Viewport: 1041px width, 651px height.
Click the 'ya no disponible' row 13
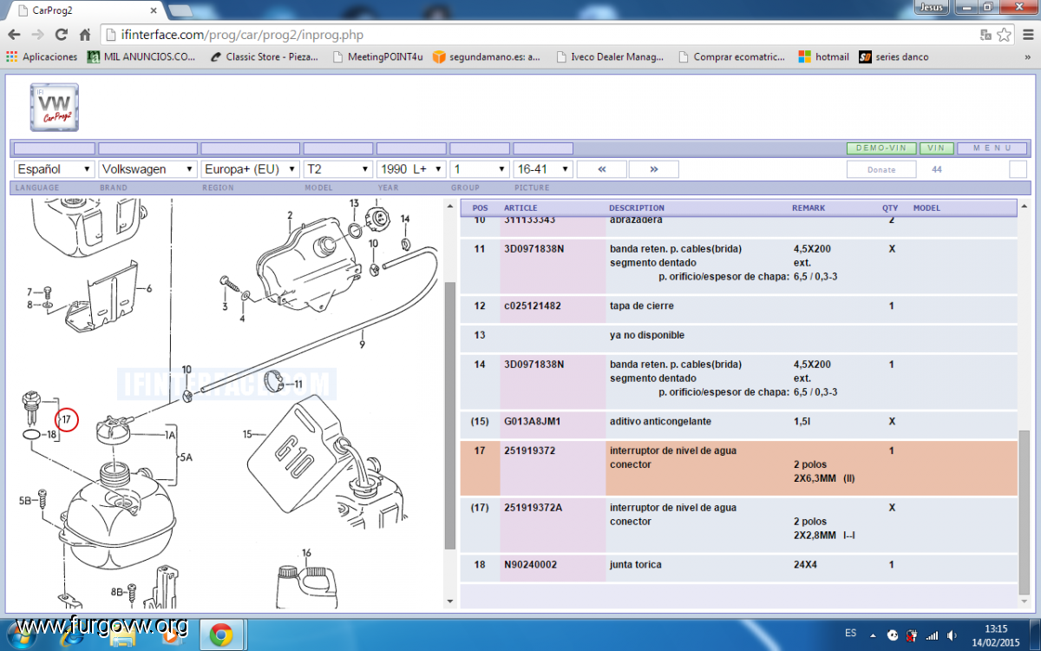pos(739,335)
